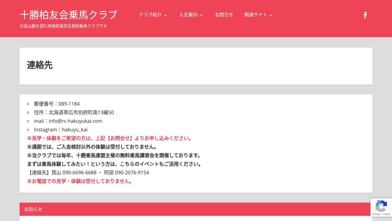Open the Privacy link in reCAPTCHA badge
The image size is (392, 221).
tap(376, 214)
